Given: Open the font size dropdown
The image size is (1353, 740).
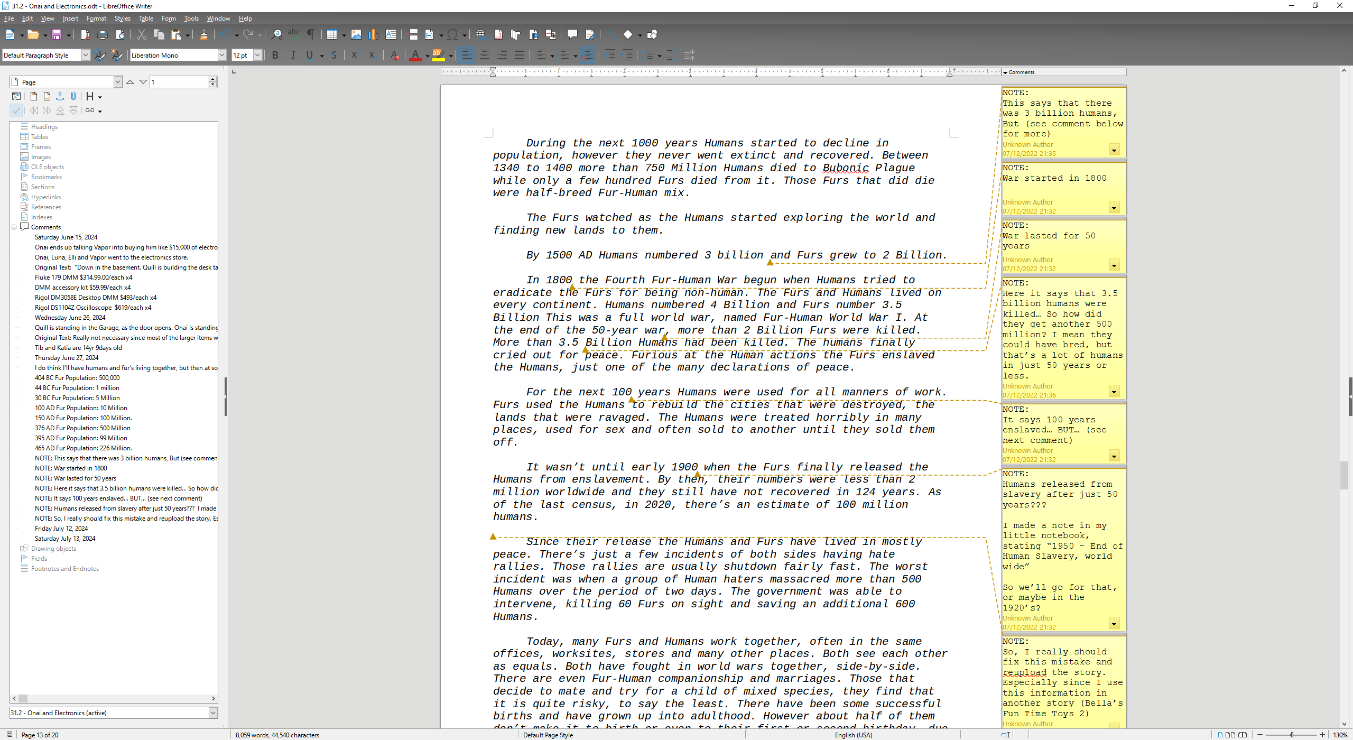Looking at the screenshot, I should pyautogui.click(x=257, y=55).
